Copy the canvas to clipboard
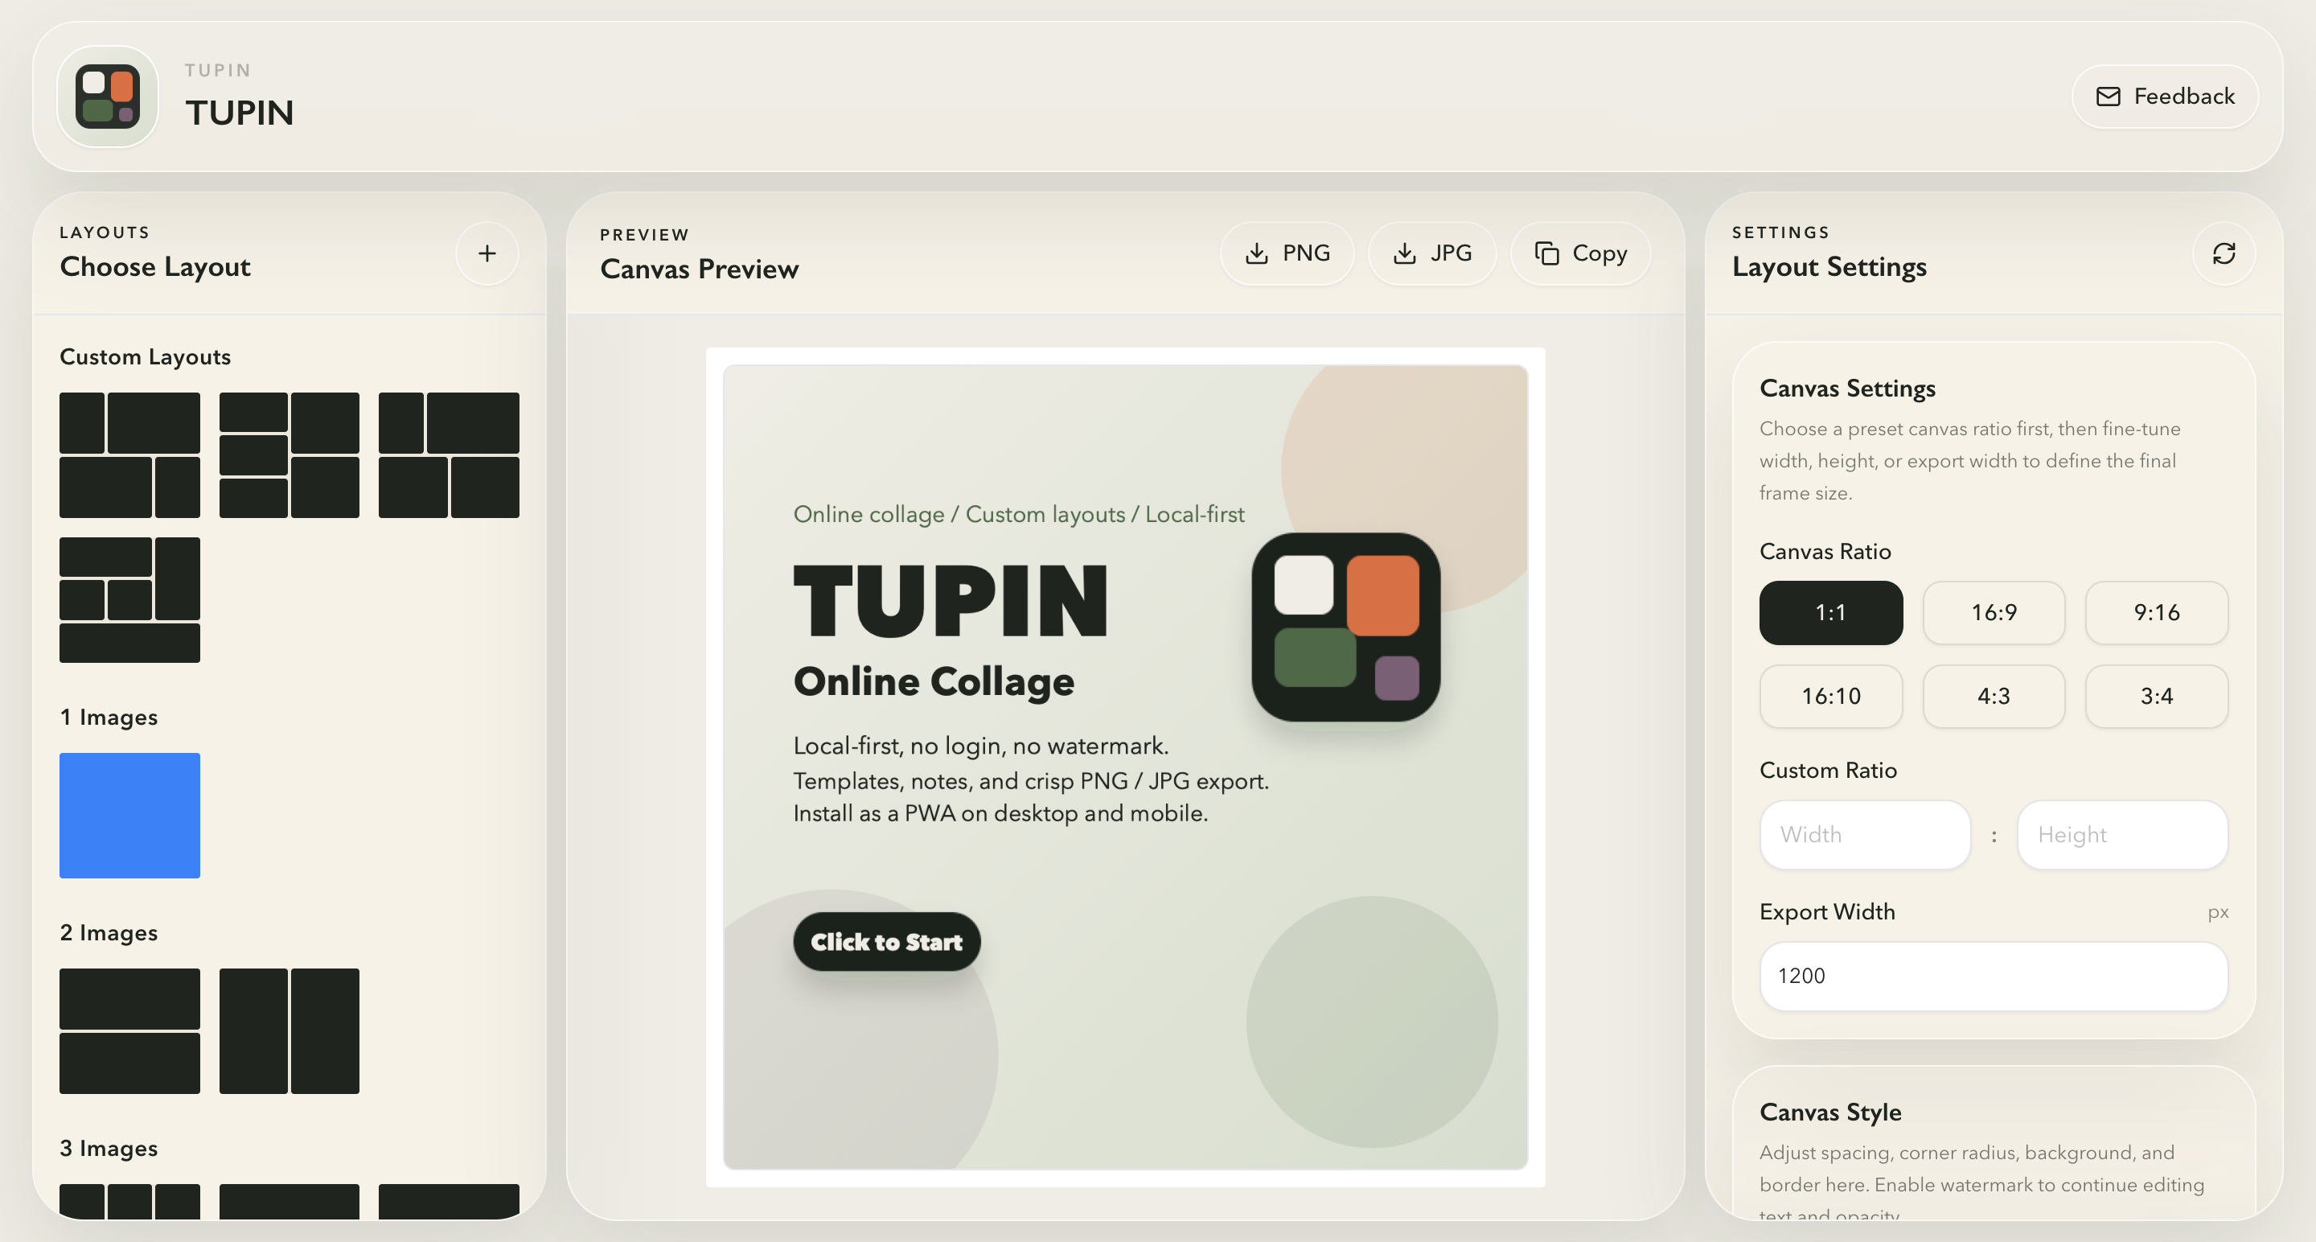Screen dimensions: 2316x1242 1580,253
